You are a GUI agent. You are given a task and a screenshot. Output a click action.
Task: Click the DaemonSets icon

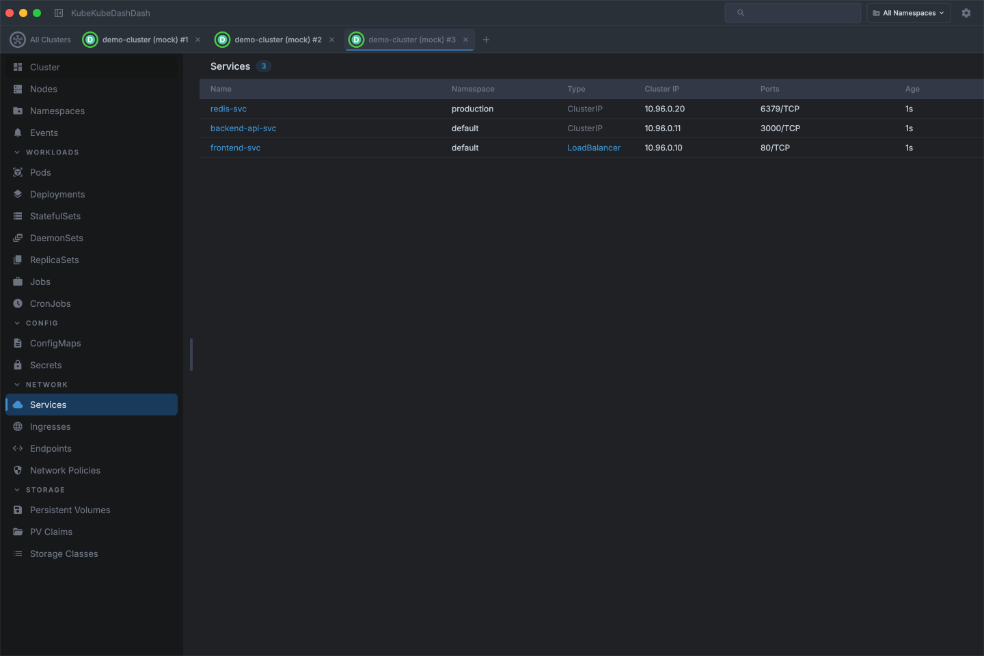[18, 238]
